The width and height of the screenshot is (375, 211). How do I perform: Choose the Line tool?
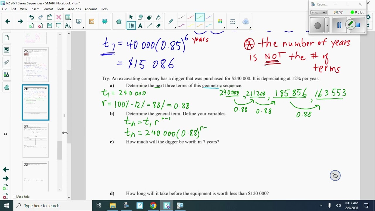(149, 25)
